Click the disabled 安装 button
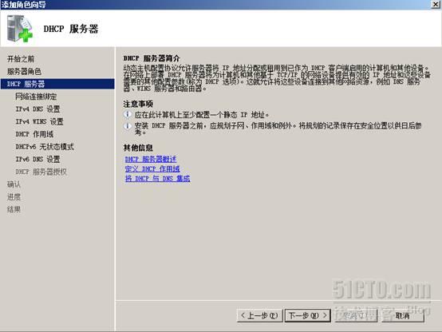The image size is (442, 332). click(x=356, y=315)
